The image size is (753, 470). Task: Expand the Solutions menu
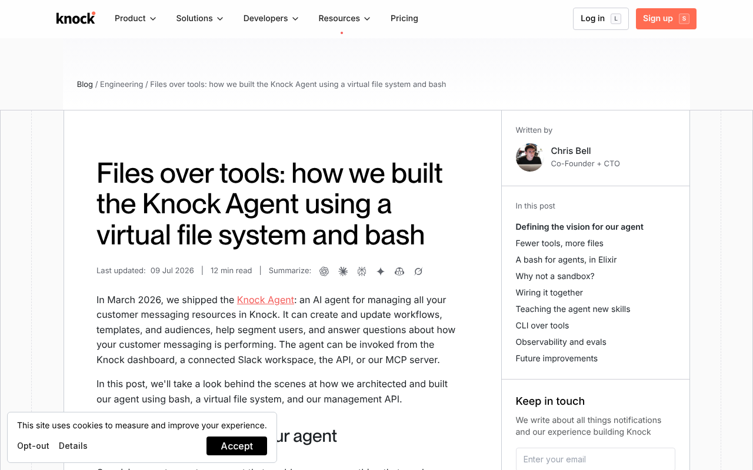[x=200, y=18]
